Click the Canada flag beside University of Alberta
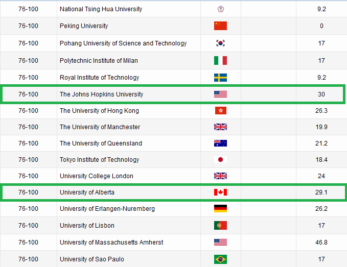347x267 pixels. click(220, 192)
